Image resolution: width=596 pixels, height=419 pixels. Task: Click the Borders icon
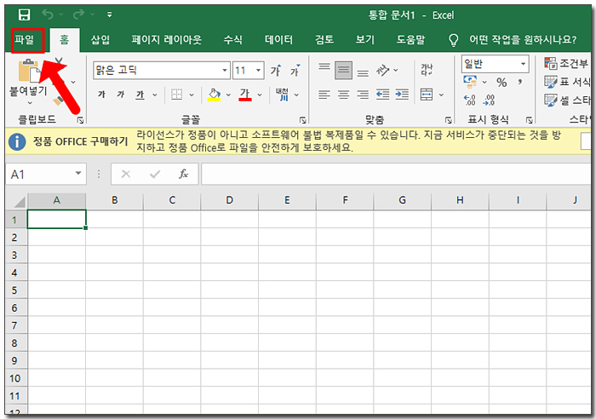[x=176, y=95]
